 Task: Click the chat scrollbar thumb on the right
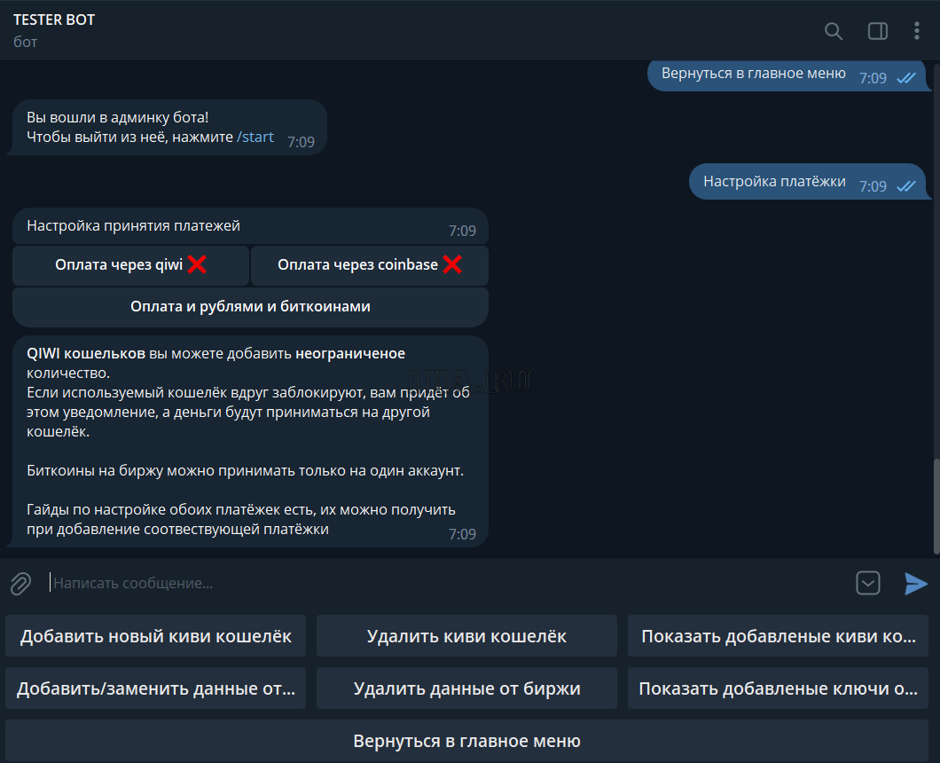[x=935, y=505]
